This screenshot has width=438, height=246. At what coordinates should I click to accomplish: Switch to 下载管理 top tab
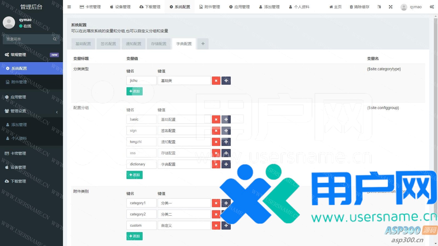[x=150, y=7]
